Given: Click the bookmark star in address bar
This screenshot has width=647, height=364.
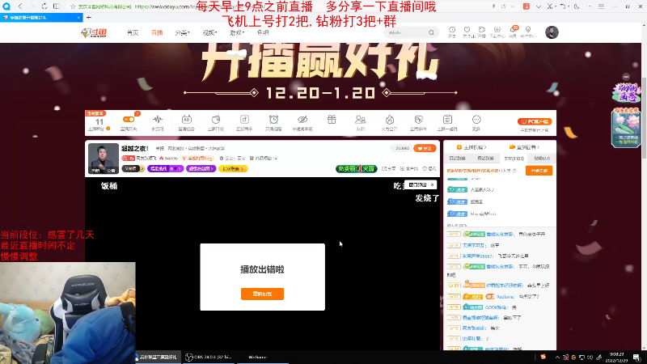Looking at the screenshot, I should [x=73, y=6].
